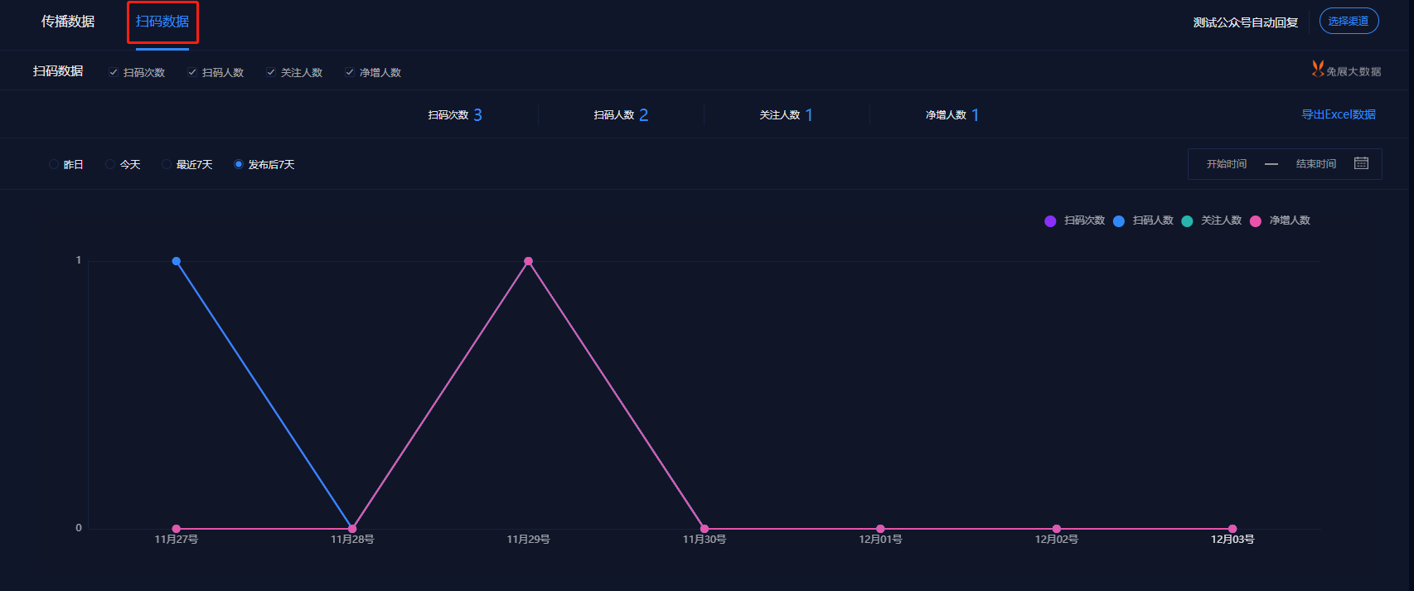Viewport: 1414px width, 591px height.
Task: Toggle teal 关注人数 legend dot
Action: [x=1187, y=221]
